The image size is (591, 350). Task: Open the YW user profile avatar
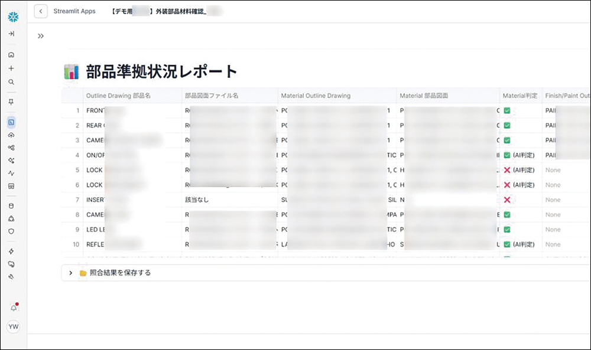click(13, 326)
